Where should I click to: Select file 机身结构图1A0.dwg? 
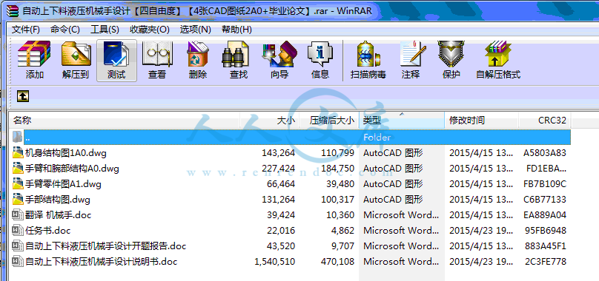point(66,153)
